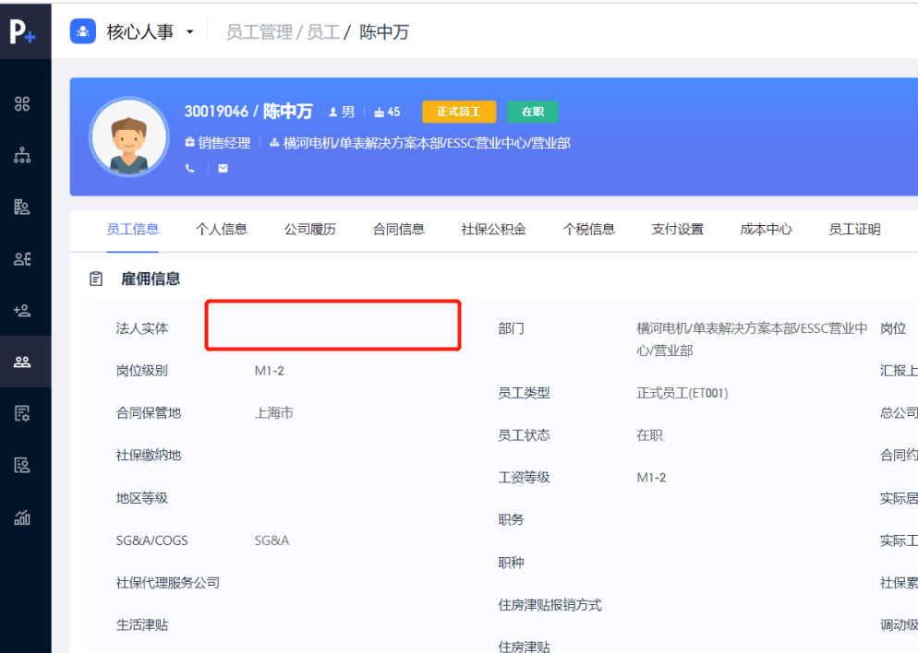Screen dimensions: 918x653
Task: Click the add-person icon in sidebar
Action: pyautogui.click(x=22, y=310)
